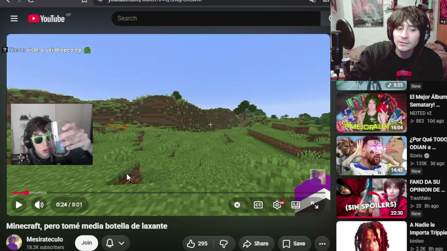Open the YouTube guide hamburger menu

pos(14,18)
